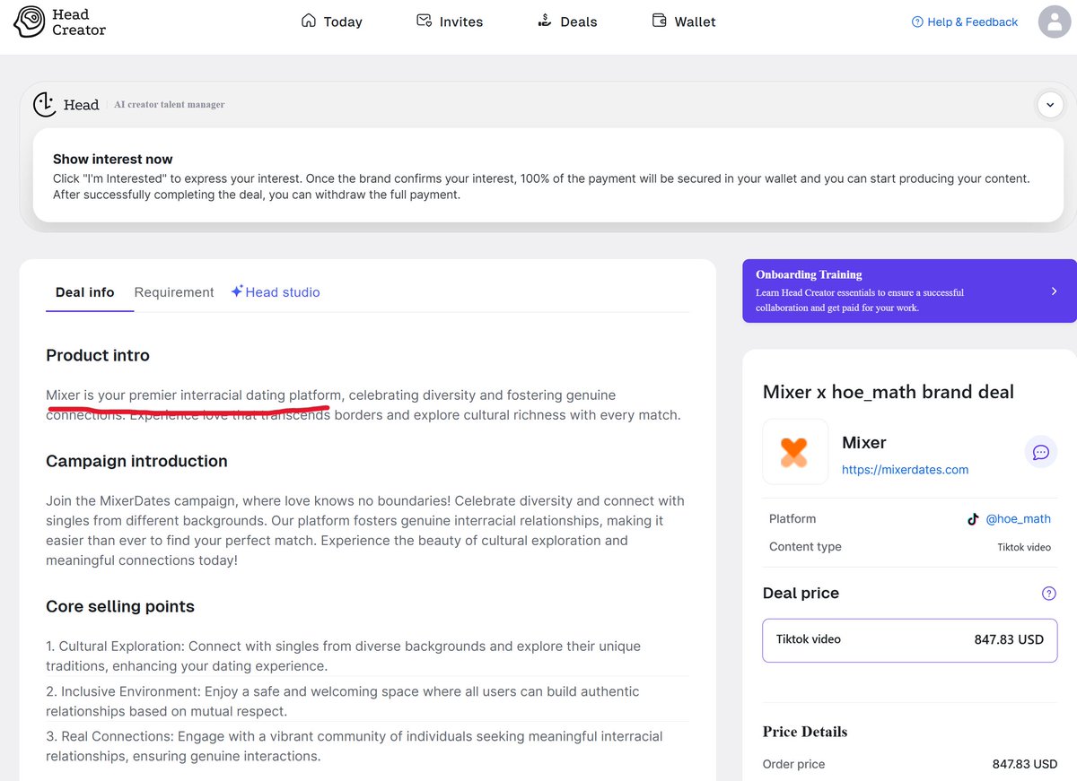Open the Invites tab
The width and height of the screenshot is (1077, 781).
pos(450,22)
